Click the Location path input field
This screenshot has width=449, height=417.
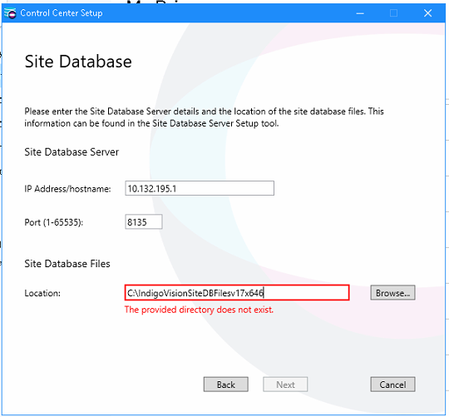[x=237, y=293]
